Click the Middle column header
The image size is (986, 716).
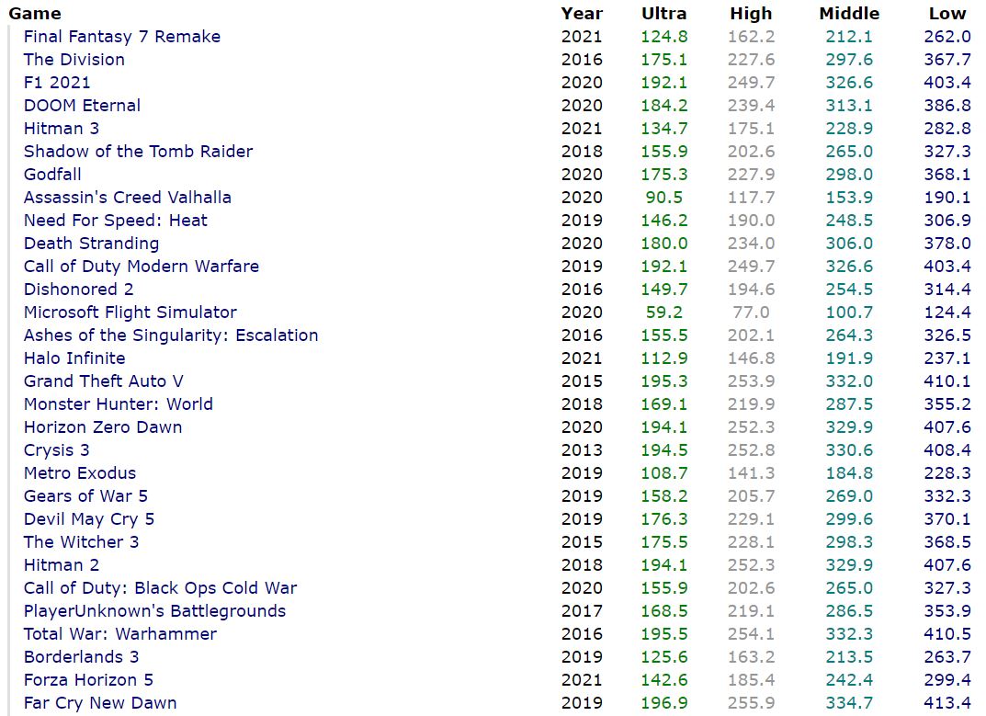849,13
